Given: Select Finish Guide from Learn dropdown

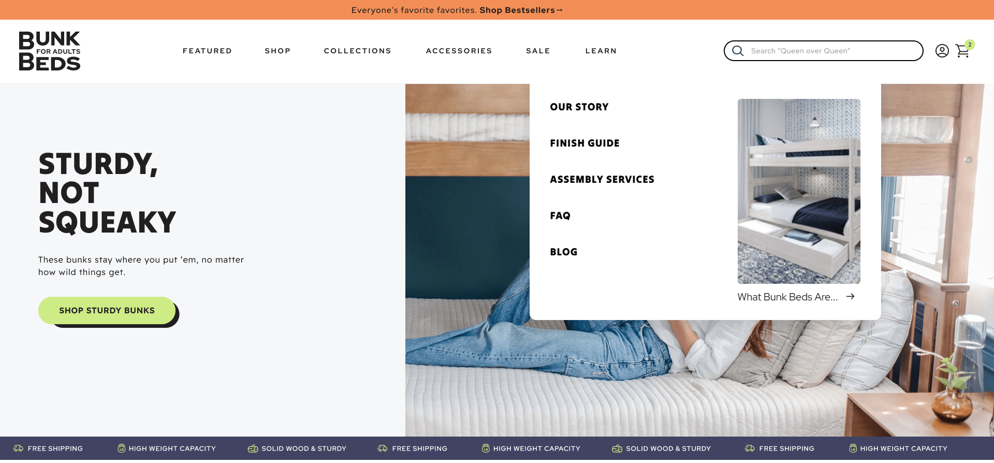Looking at the screenshot, I should point(584,143).
